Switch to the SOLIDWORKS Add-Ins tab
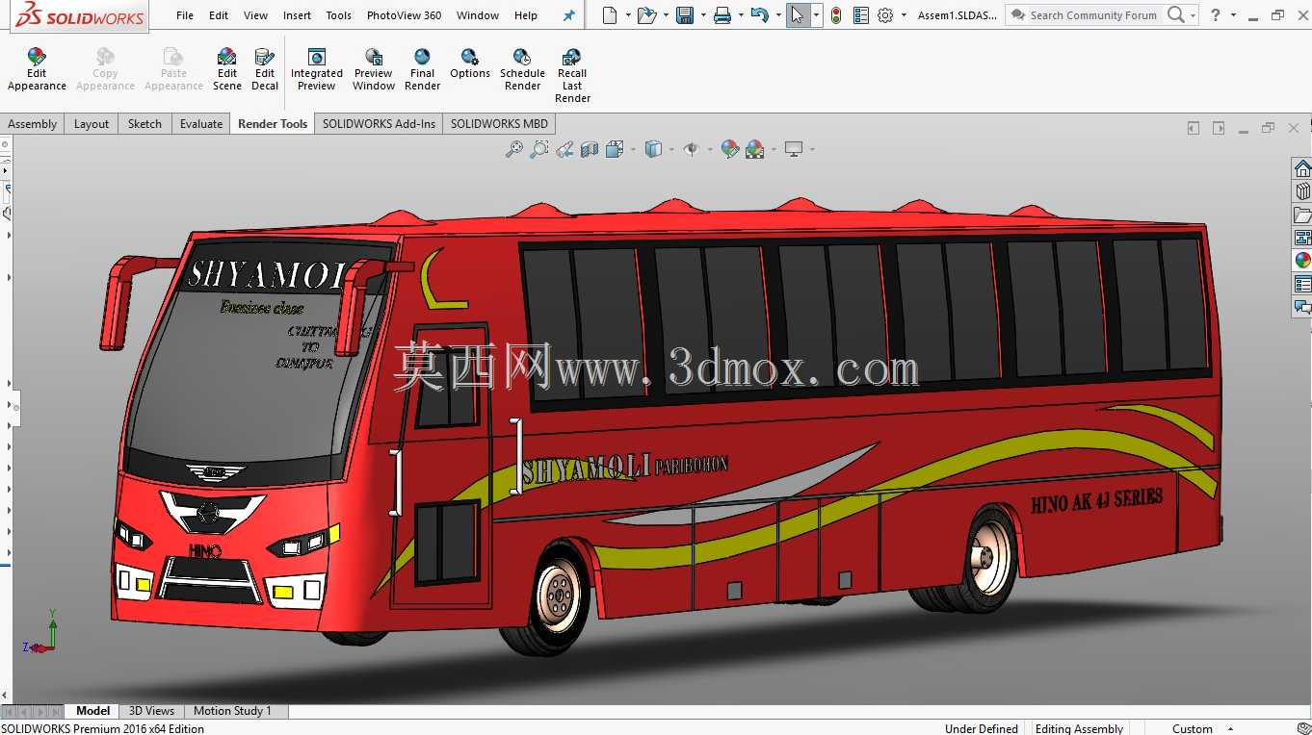 click(x=379, y=123)
